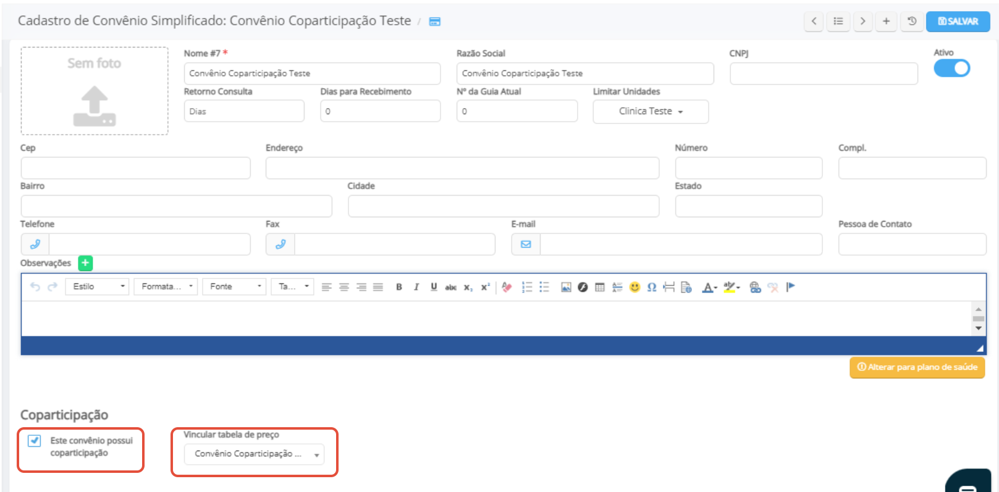Click the Telefone input field
Viewport: 999px width, 492px height.
pyautogui.click(x=150, y=244)
